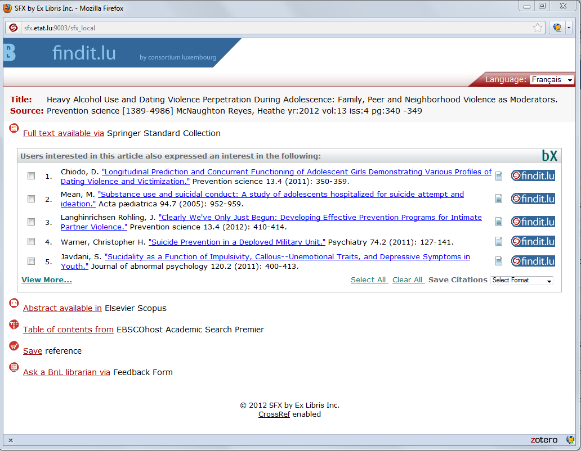The height and width of the screenshot is (451, 581).
Task: Click the Firefox logo in title bar
Action: [x=7, y=8]
